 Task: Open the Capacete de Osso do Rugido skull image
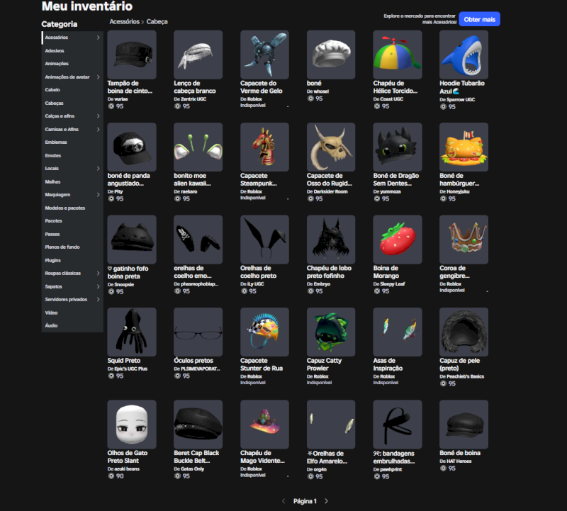331,147
